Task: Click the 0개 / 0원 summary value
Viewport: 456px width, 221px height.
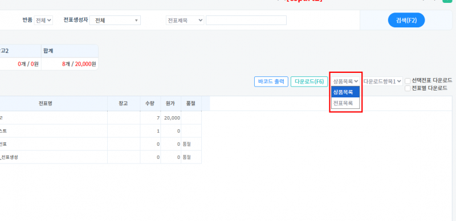Action: (28, 64)
